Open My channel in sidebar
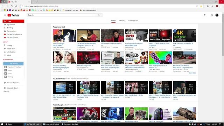224x126 pixels. click(11, 24)
